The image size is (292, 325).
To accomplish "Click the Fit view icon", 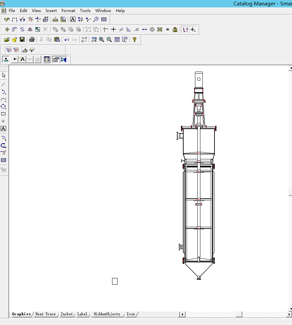I will [117, 40].
